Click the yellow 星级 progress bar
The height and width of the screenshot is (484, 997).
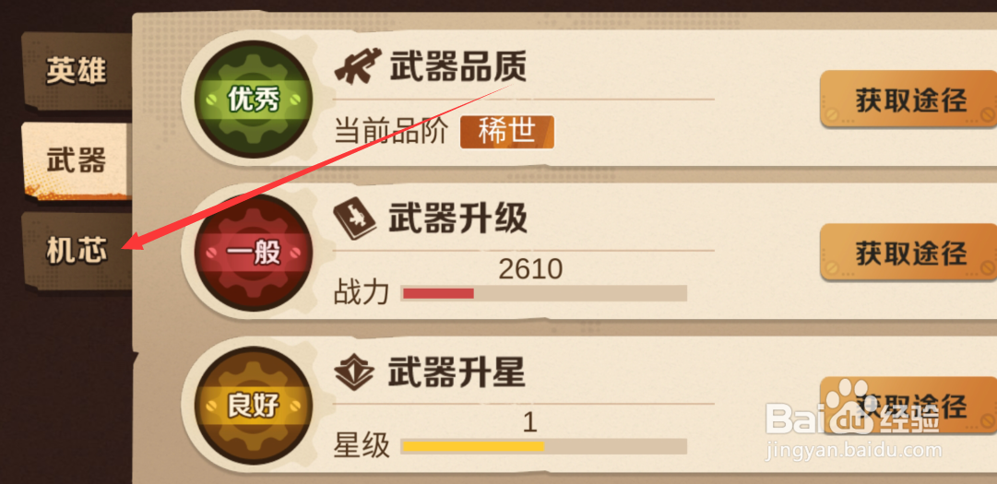point(543,446)
